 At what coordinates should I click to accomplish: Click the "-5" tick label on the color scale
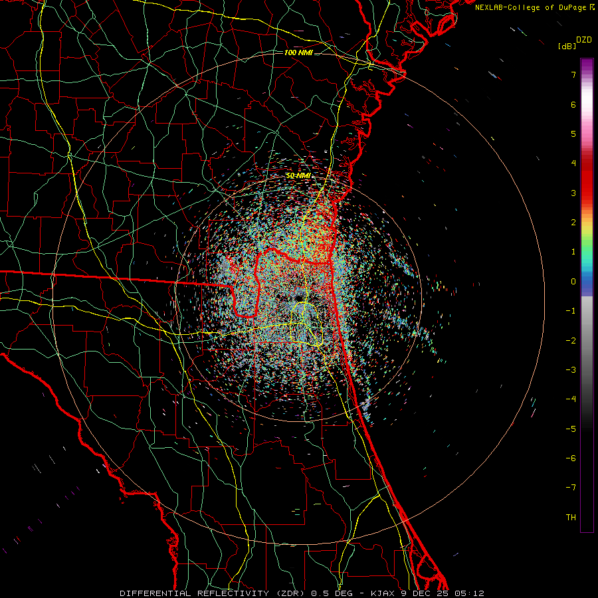click(571, 429)
